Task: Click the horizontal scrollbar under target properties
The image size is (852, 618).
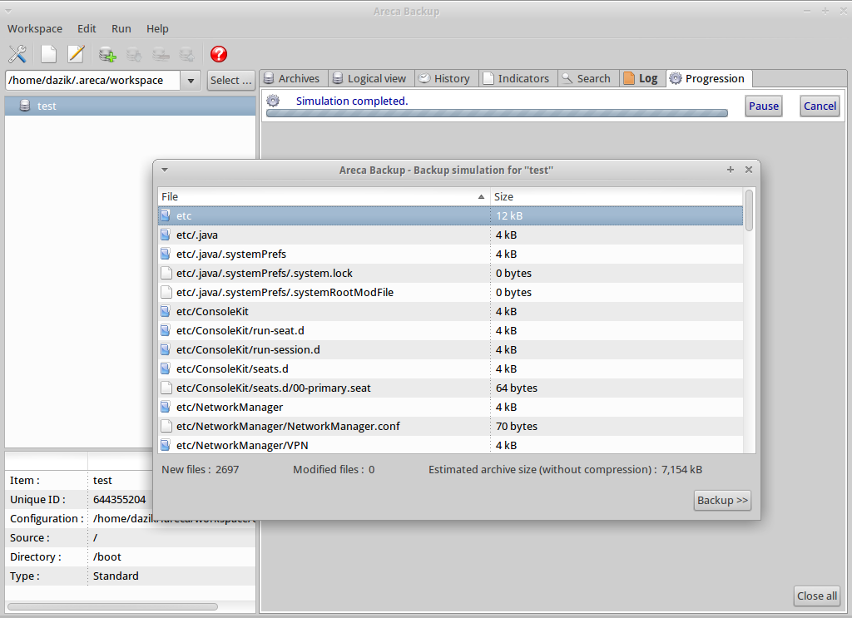Action: tap(112, 606)
